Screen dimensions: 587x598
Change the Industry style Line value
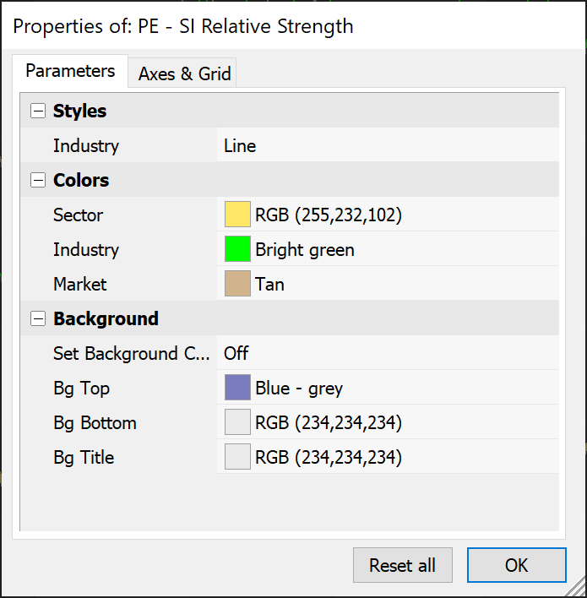coord(240,145)
